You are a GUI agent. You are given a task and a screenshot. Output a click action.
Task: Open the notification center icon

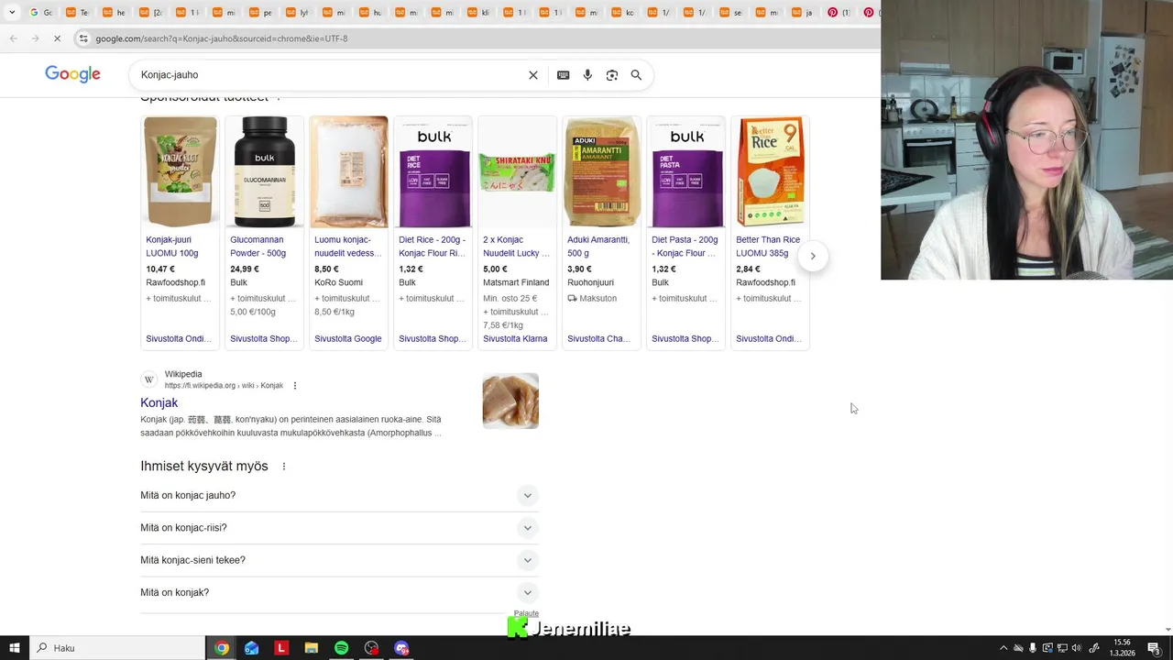(x=1154, y=648)
